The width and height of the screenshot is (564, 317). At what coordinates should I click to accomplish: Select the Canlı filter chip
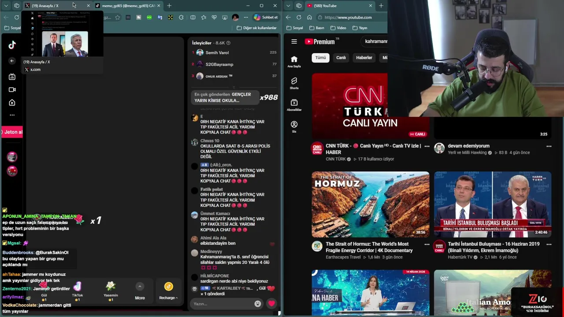tap(341, 58)
